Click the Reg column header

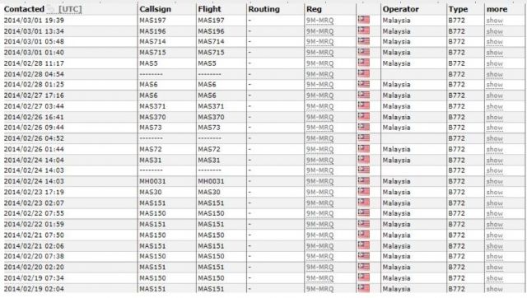[314, 9]
